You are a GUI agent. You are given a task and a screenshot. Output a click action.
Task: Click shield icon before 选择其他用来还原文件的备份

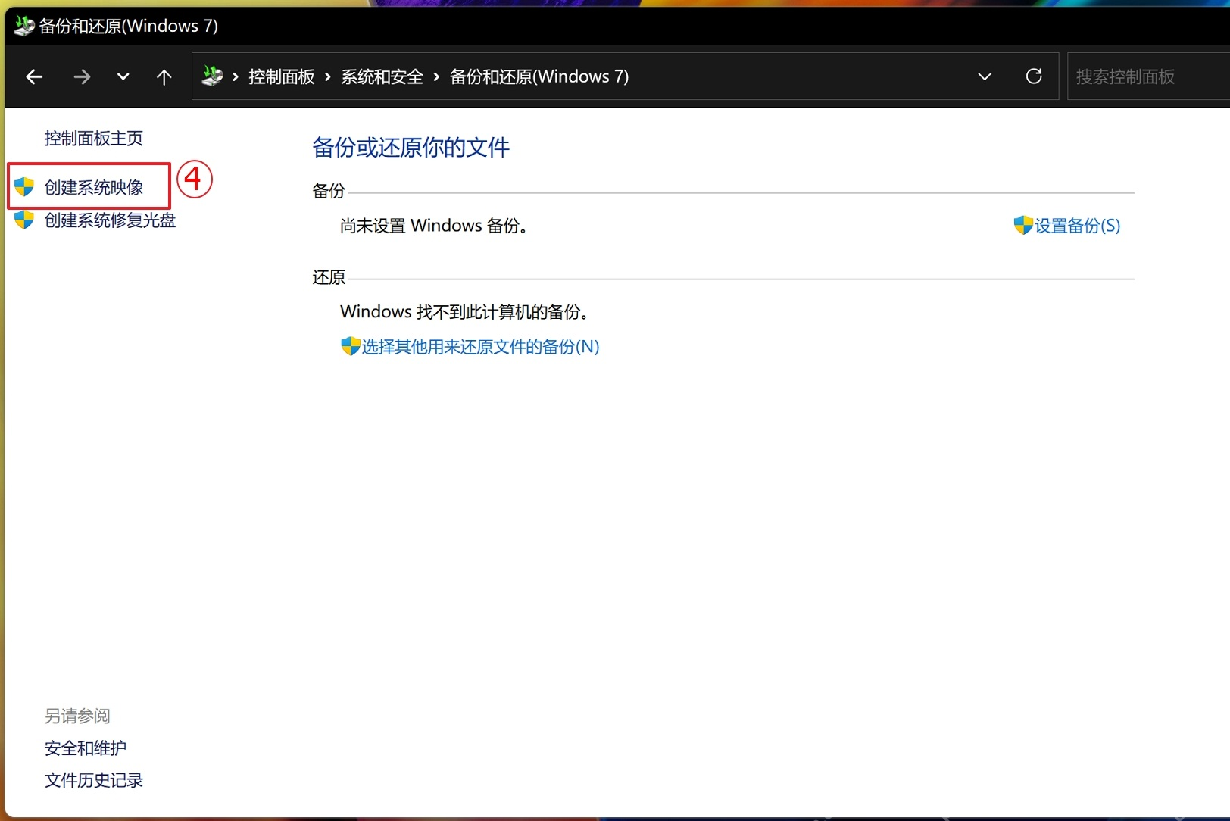coord(350,346)
